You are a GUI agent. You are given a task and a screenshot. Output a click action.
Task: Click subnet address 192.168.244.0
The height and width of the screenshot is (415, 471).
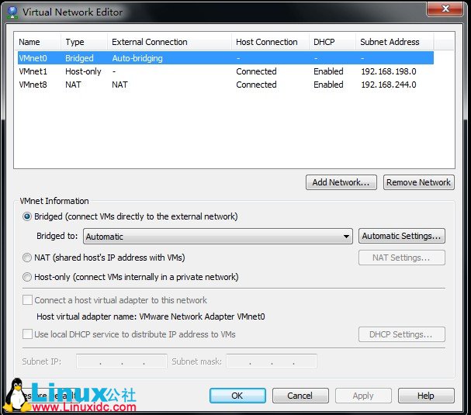click(x=389, y=85)
